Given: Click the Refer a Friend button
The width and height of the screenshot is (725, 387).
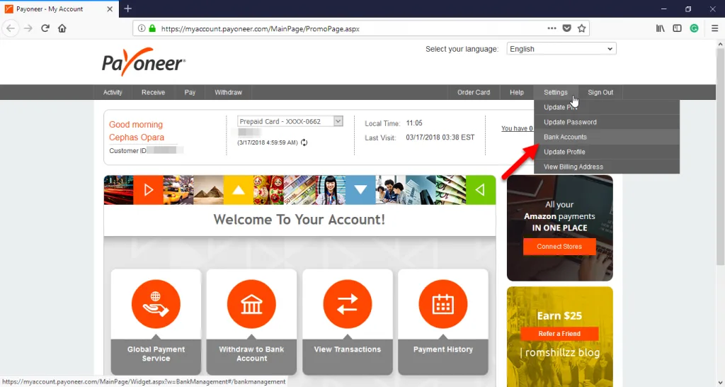Looking at the screenshot, I should pos(559,334).
